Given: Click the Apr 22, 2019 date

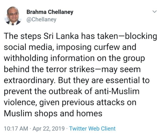Looking at the screenshot, I should 49,129.
